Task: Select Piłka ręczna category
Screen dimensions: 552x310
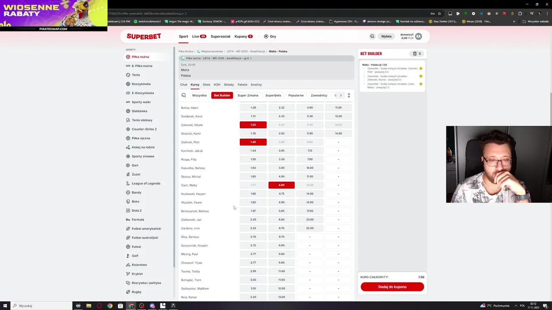Action: click(138, 138)
